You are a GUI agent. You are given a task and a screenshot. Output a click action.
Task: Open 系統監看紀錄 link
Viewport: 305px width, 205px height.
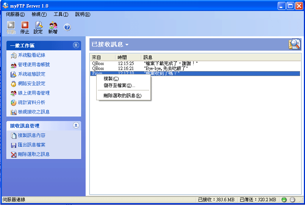(x=31, y=55)
